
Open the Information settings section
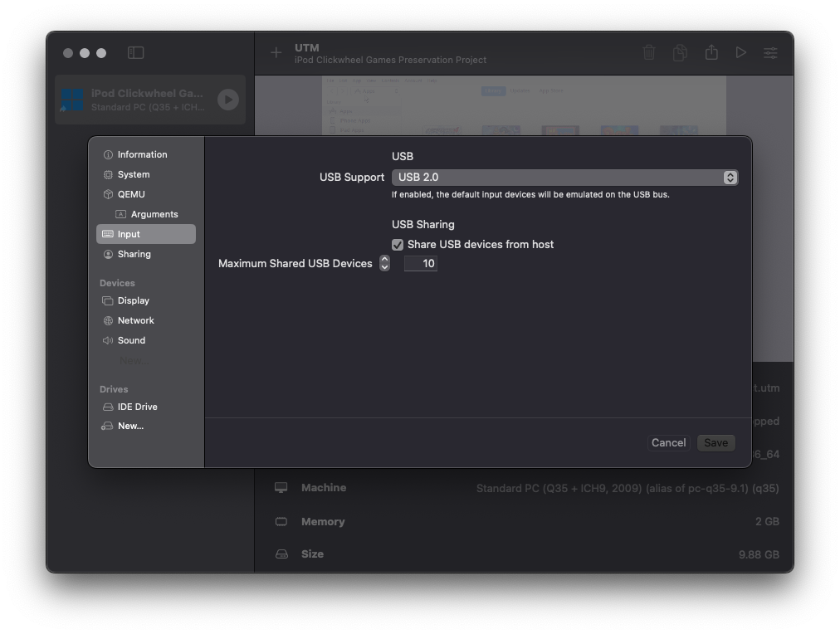click(146, 154)
